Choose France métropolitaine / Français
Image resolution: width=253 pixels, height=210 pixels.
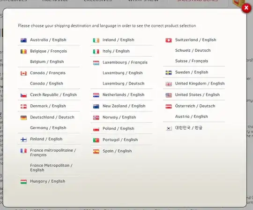coord(53,153)
